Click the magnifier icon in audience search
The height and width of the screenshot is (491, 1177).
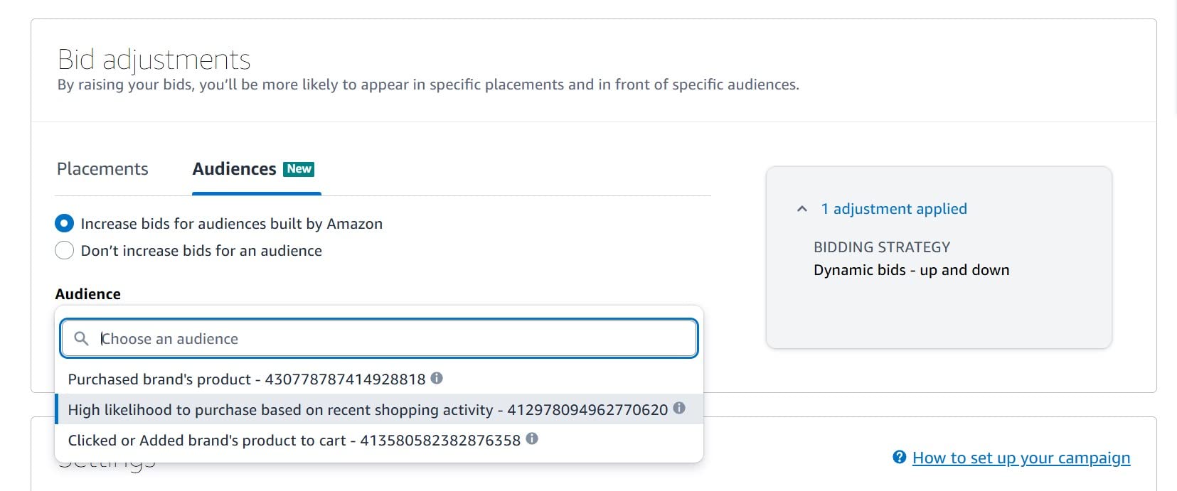82,338
